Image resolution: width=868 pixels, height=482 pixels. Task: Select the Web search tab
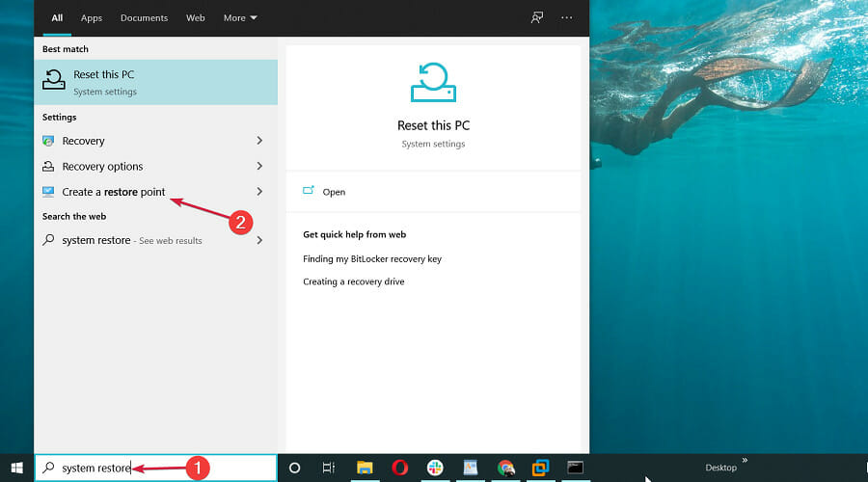(x=195, y=17)
